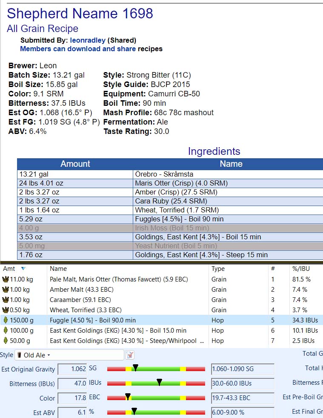Toggle sort arrow on Amt column
Image resolution: width=323 pixels, height=418 pixels.
[x=23, y=268]
